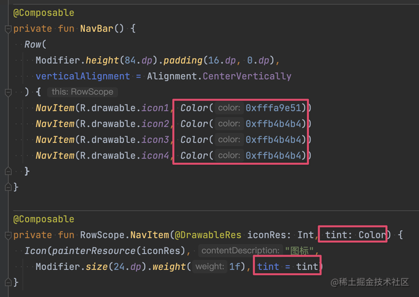
Task: Click 0xffb4b4b4 on the icon3 line
Action: point(273,140)
